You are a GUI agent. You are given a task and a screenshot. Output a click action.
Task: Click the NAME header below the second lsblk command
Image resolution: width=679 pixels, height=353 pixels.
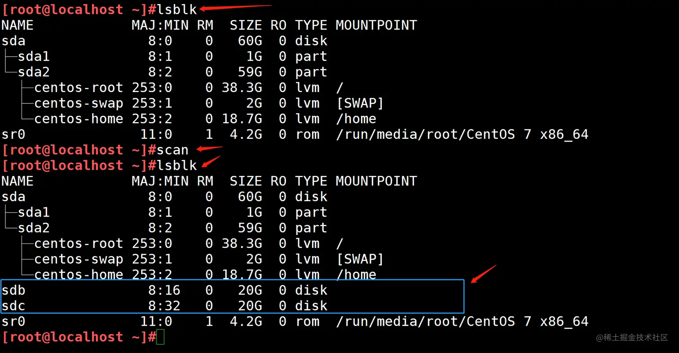[18, 181]
